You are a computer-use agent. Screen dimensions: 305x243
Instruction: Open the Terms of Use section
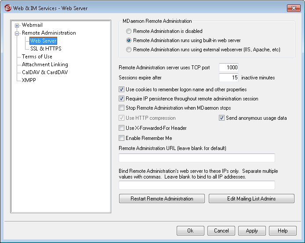(x=37, y=57)
